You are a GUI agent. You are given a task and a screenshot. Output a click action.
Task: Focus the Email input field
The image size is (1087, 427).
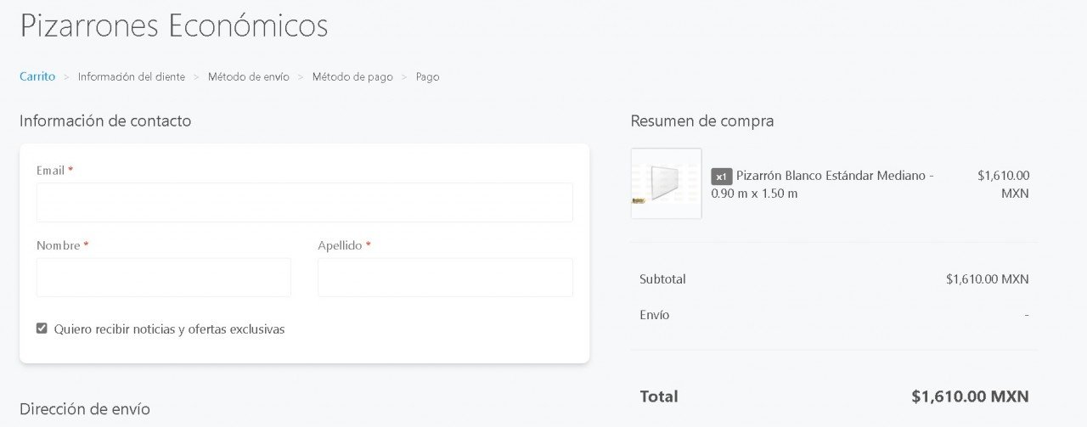304,202
